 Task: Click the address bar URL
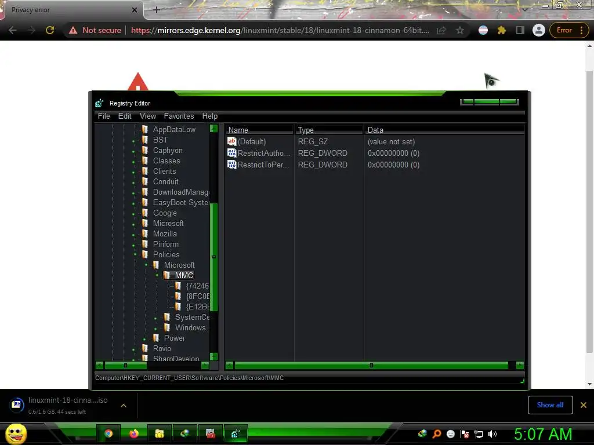coord(280,30)
